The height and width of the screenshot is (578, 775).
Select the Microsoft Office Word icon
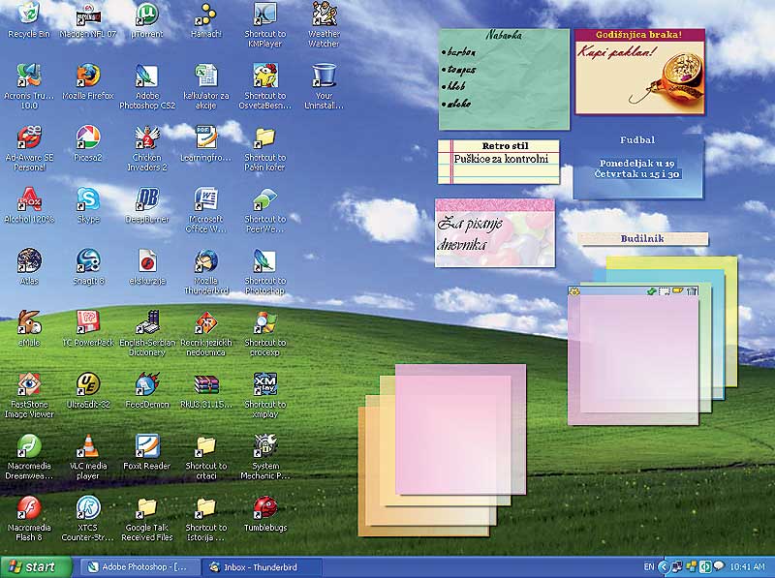click(x=206, y=199)
